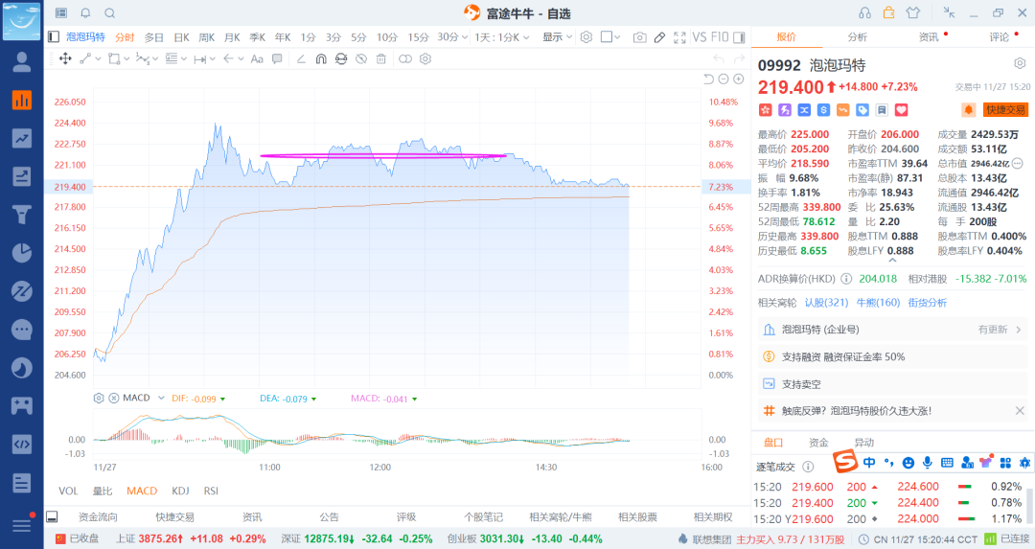
Task: Open 触底反弹 news headline
Action: pyautogui.click(x=857, y=410)
